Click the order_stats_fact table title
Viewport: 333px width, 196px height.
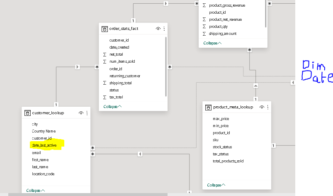coord(124,29)
